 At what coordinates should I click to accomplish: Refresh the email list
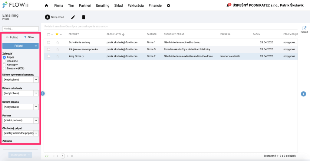(x=47, y=156)
